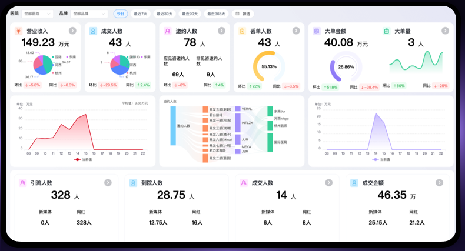Click arrow icon on 丢单人数 card
This screenshot has width=465, height=251.
click(x=296, y=31)
